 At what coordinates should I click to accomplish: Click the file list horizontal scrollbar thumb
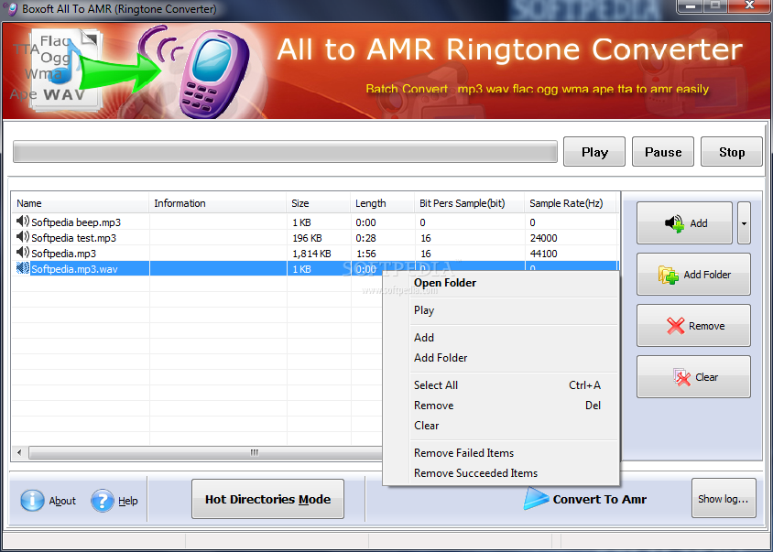205,452
